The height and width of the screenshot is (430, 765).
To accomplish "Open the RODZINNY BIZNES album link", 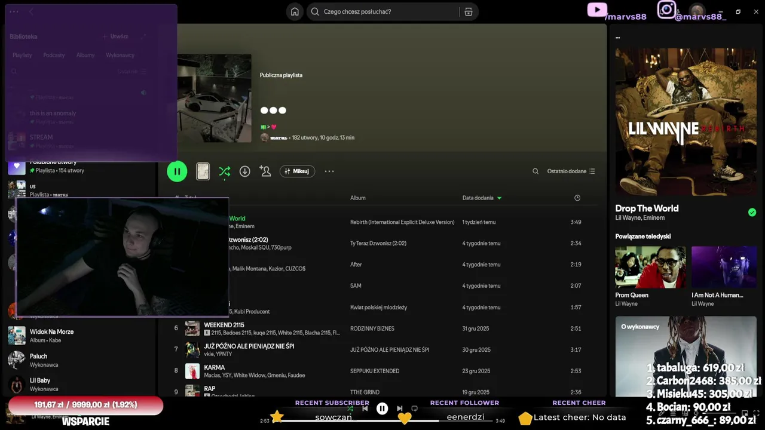I will tap(372, 328).
